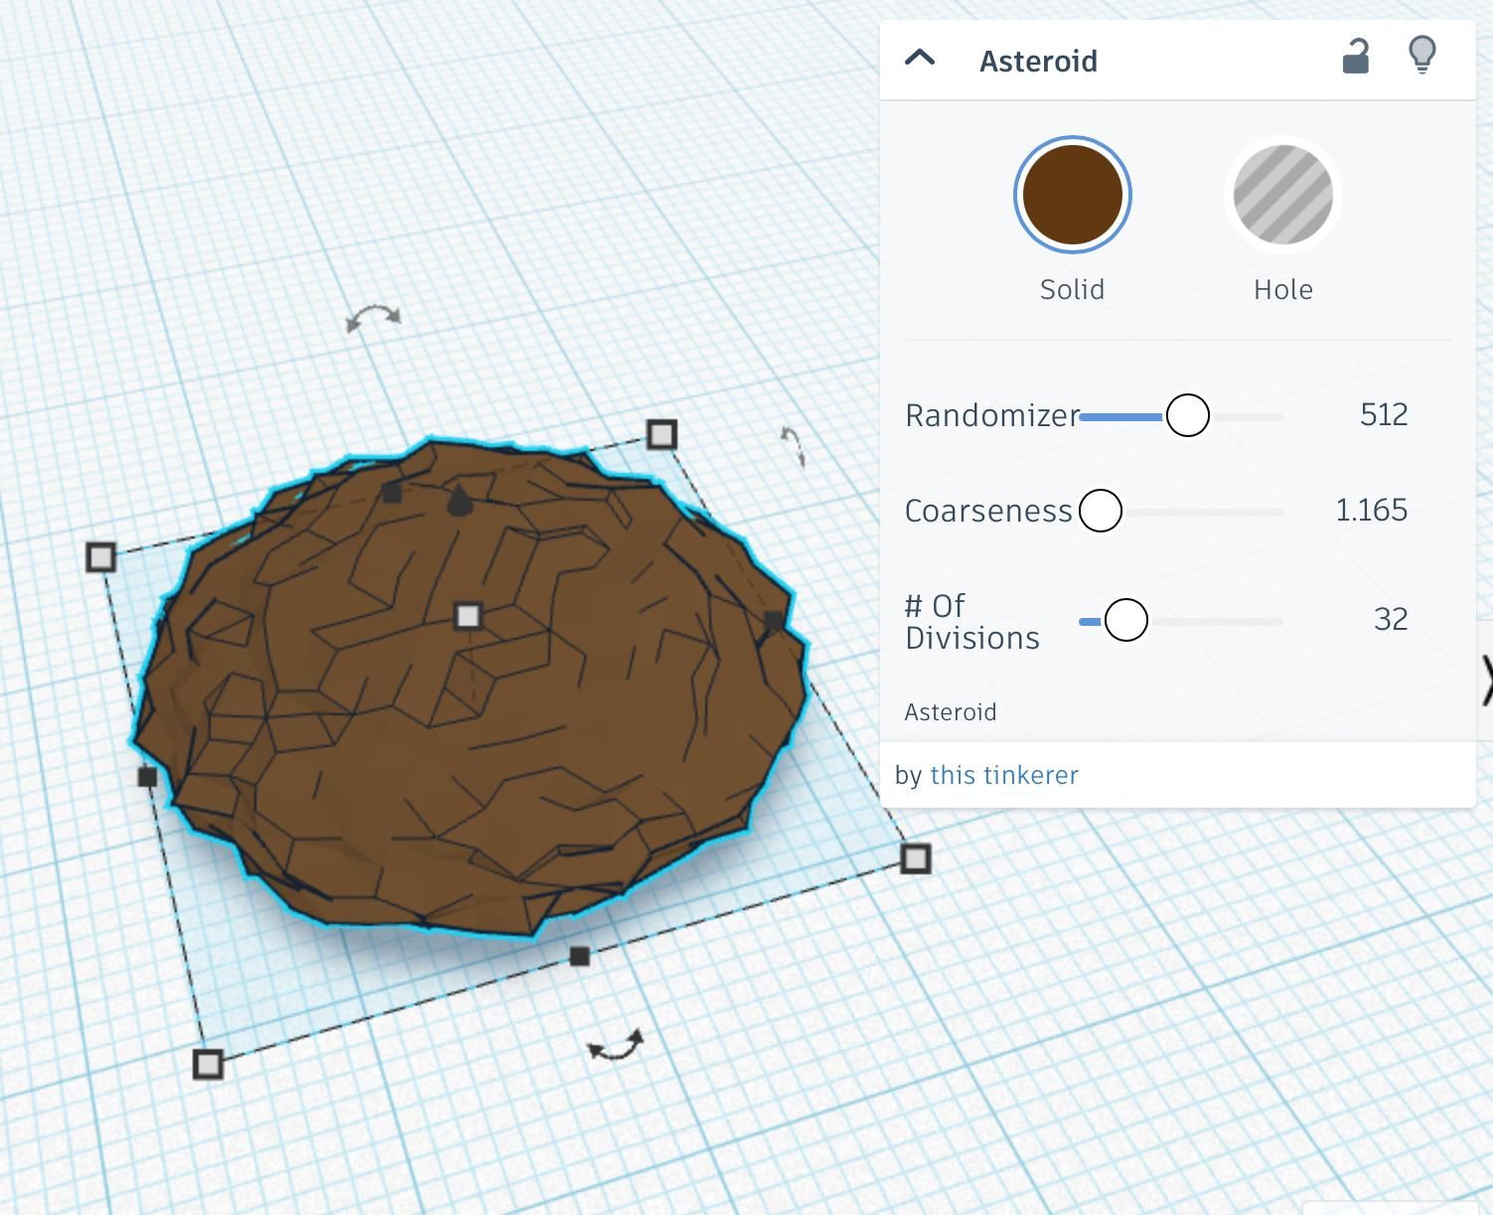Click the white center resize handle

pyautogui.click(x=467, y=616)
